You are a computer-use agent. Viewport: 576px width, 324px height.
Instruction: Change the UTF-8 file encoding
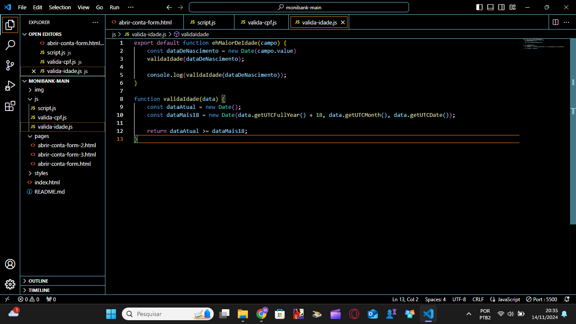pyautogui.click(x=459, y=299)
